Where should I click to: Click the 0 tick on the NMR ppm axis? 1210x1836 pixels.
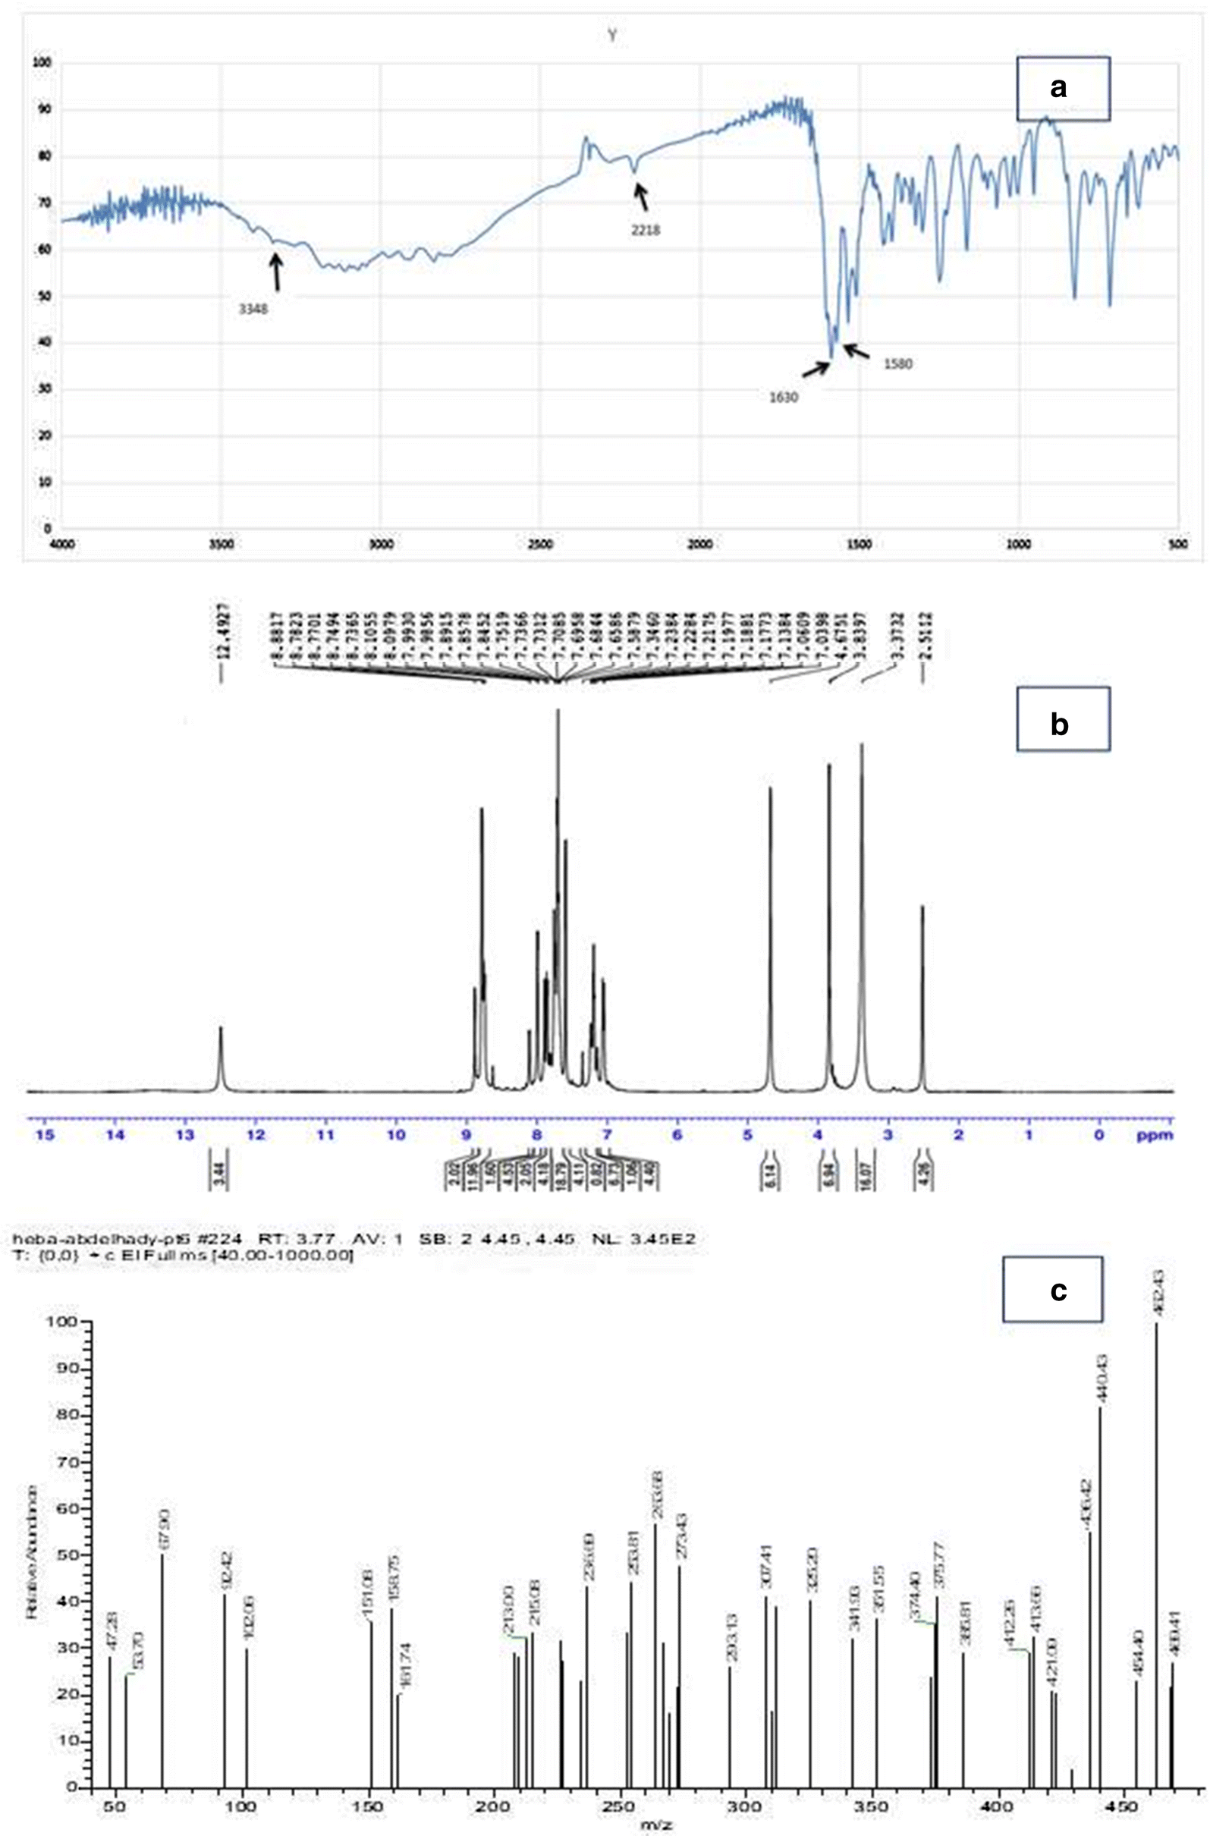tap(1100, 1134)
